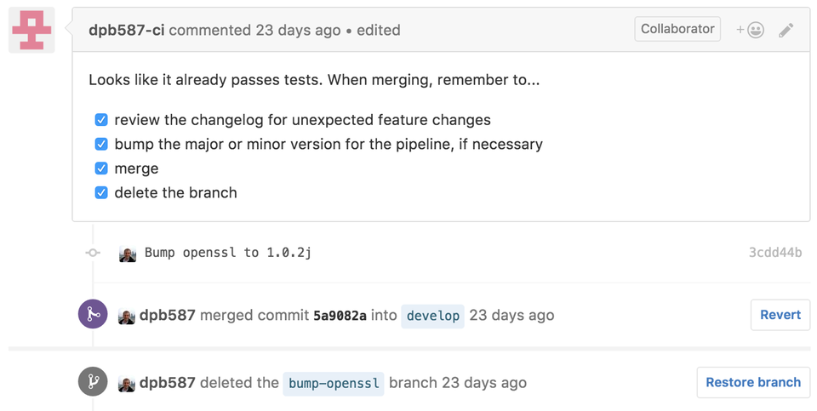Toggle 'bump the major or minor version' checkbox
The image size is (817, 411).
point(101,144)
